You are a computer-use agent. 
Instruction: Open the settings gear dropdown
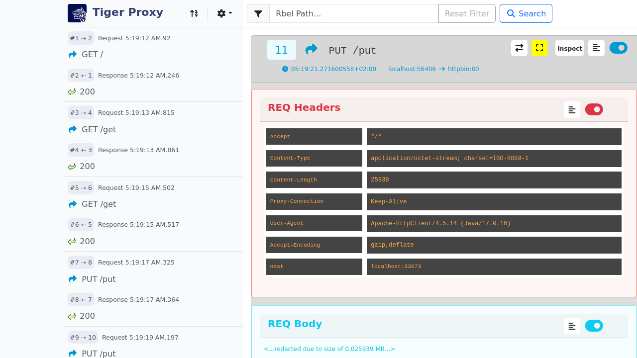click(224, 13)
